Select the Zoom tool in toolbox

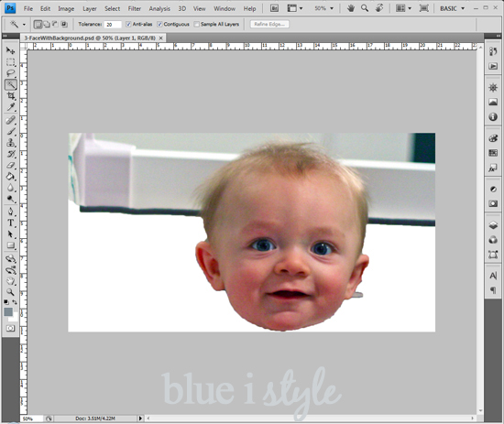tap(11, 292)
